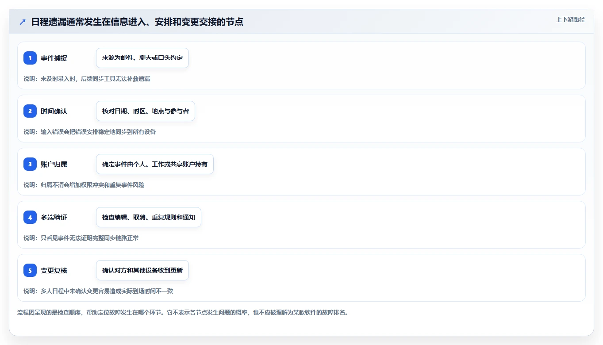The image size is (603, 345).
Task: Click the 上下游路径 label
Action: pos(570,20)
